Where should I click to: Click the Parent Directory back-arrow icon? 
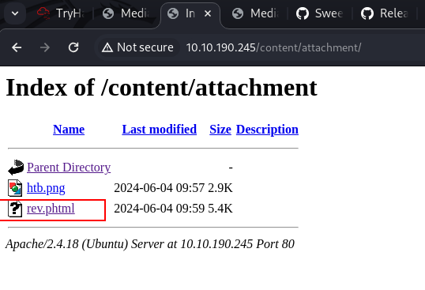click(16, 168)
